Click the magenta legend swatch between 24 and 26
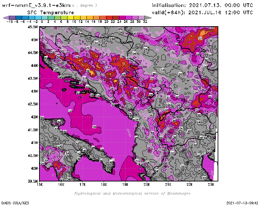This screenshot has width=265, height=205. point(122,18)
